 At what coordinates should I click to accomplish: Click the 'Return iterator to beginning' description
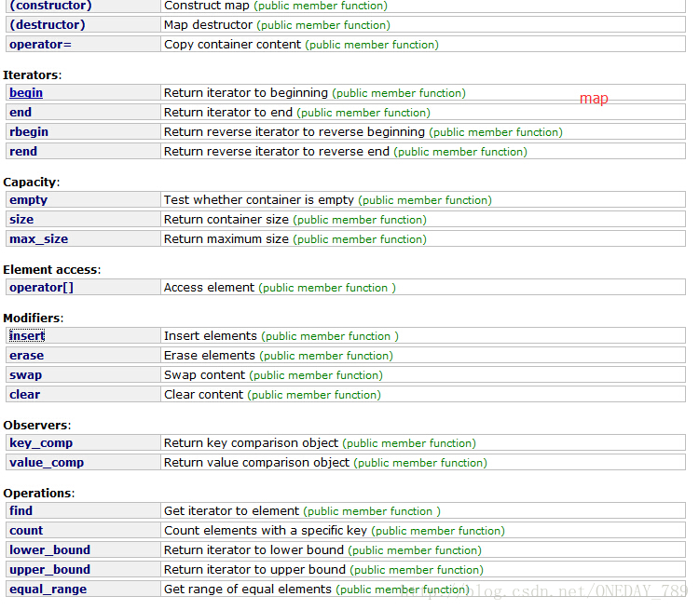coord(246,93)
